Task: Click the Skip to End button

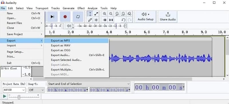Action: (52, 17)
